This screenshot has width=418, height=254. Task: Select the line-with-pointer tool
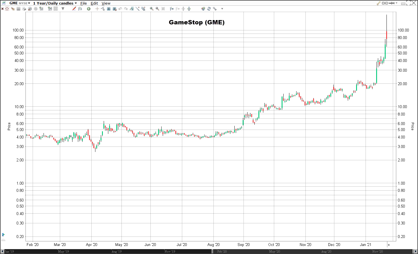pos(103,9)
